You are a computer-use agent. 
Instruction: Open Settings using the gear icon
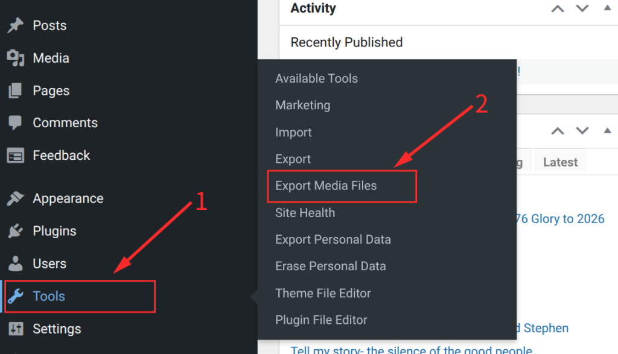[x=17, y=329]
